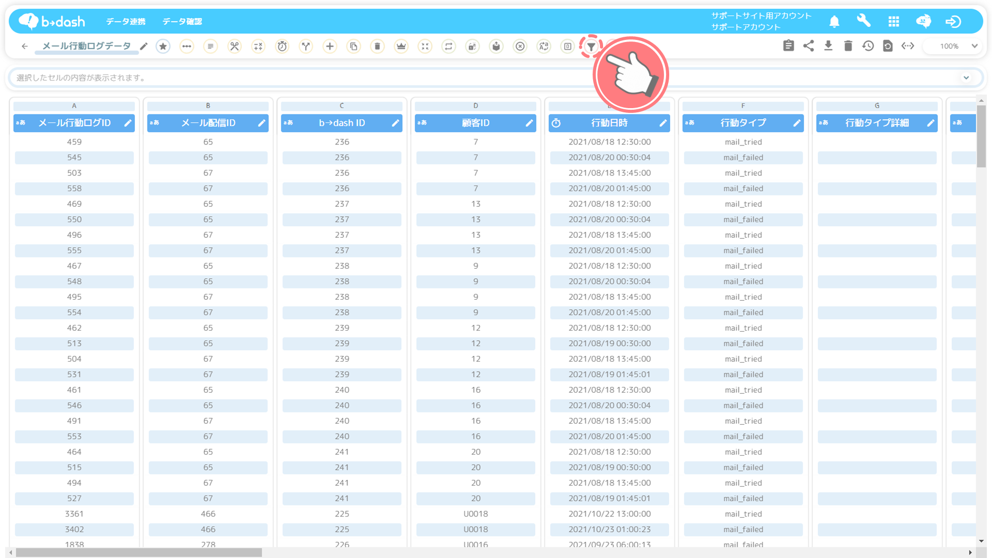
Task: Select cell 2021/08/18 12:30:00 in first row
Action: click(609, 142)
